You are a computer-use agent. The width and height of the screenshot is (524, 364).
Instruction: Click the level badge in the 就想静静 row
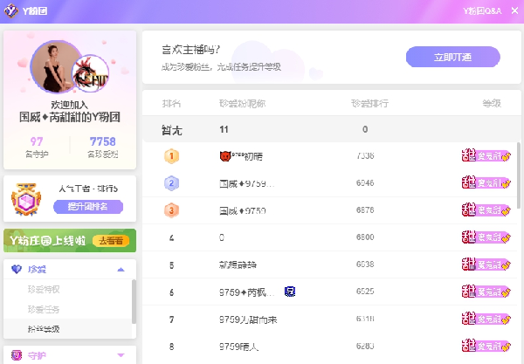486,264
